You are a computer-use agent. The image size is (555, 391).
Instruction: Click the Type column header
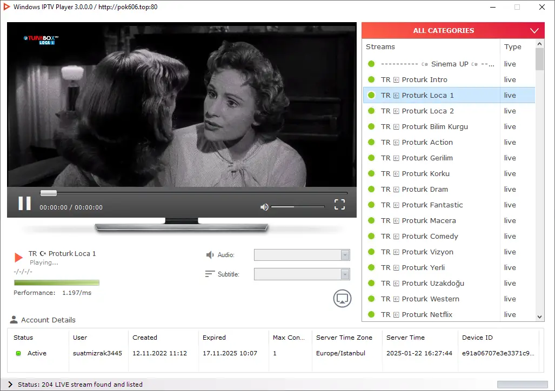(x=518, y=46)
